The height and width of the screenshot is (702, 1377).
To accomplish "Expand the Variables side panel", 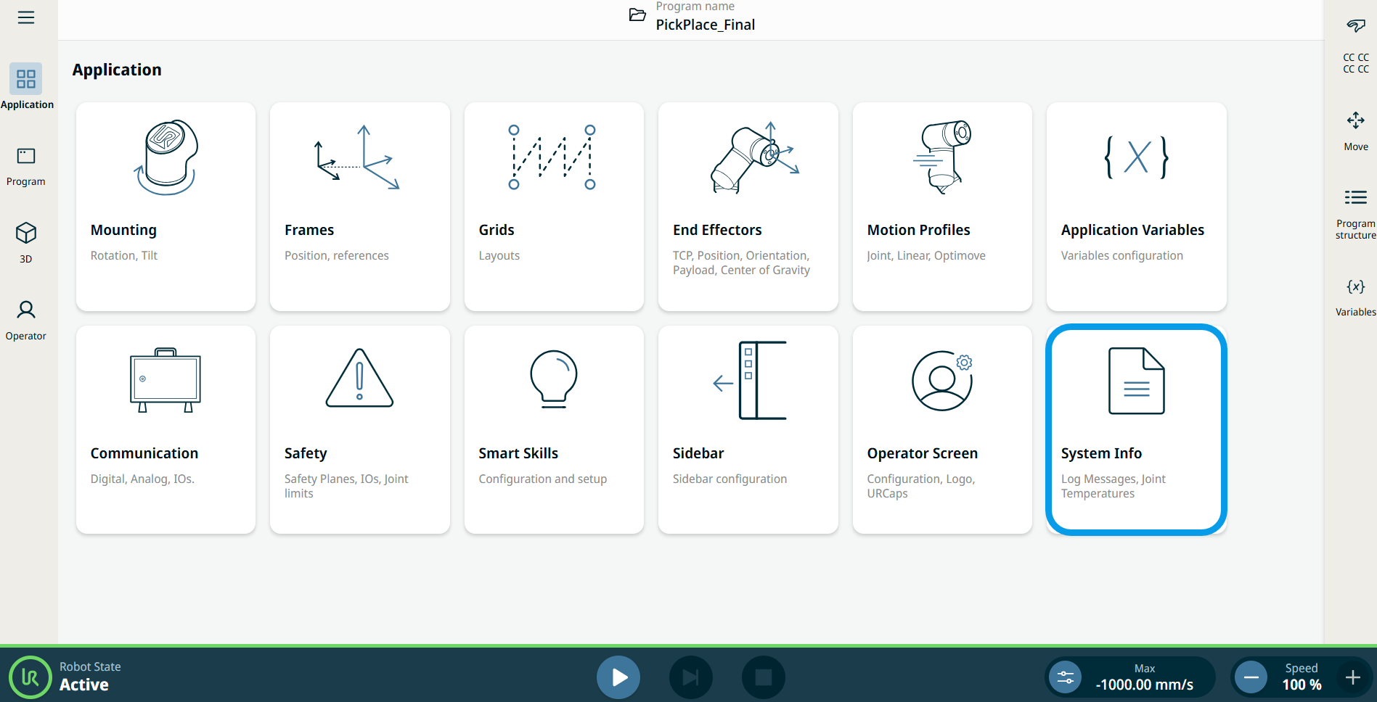I will coord(1355,297).
